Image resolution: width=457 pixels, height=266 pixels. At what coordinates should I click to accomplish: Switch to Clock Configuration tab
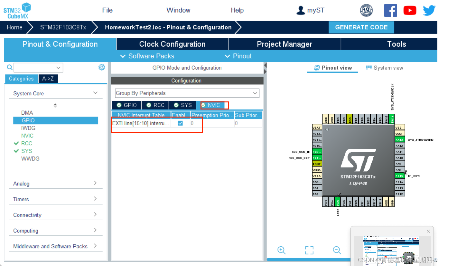(x=172, y=44)
